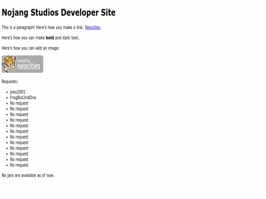Click the italic word in the paragraph
The width and height of the screenshot is (266, 199).
point(66,37)
